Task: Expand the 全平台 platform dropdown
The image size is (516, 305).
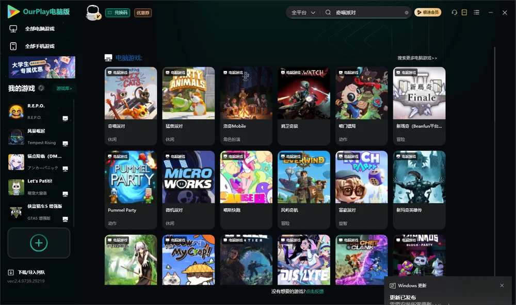Action: (x=303, y=12)
